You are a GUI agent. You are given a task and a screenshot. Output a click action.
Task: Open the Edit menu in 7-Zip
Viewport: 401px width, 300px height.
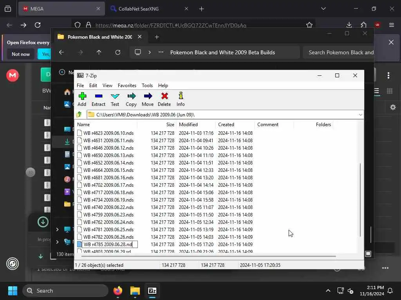click(x=93, y=86)
